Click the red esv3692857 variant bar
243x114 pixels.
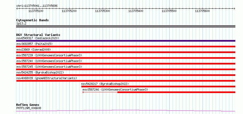point(126,47)
